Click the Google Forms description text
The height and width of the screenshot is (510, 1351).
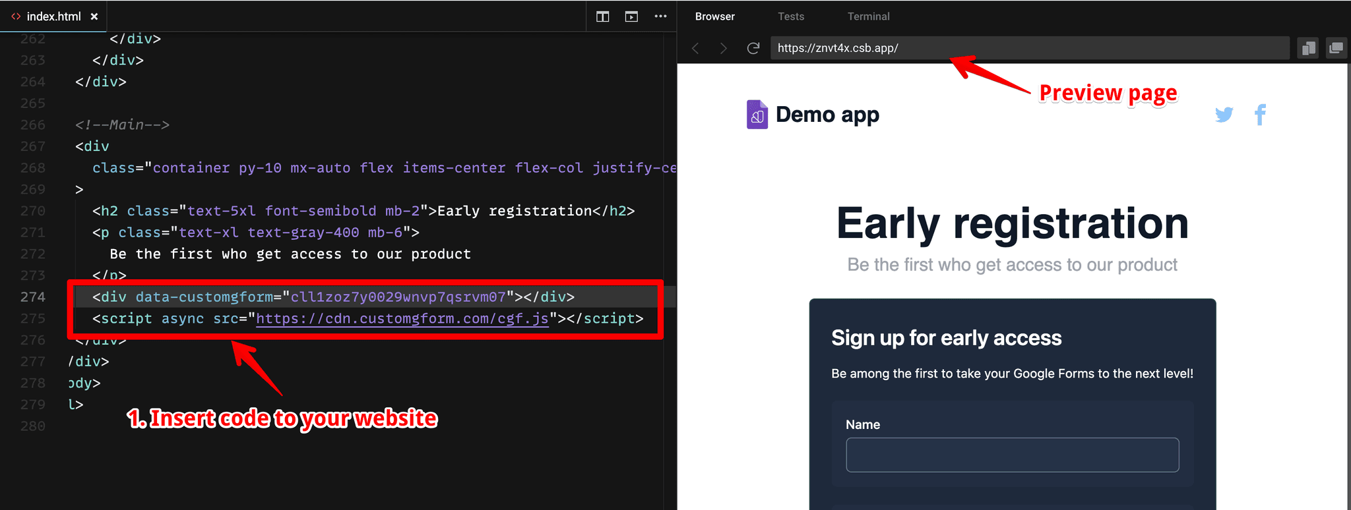coord(1013,374)
